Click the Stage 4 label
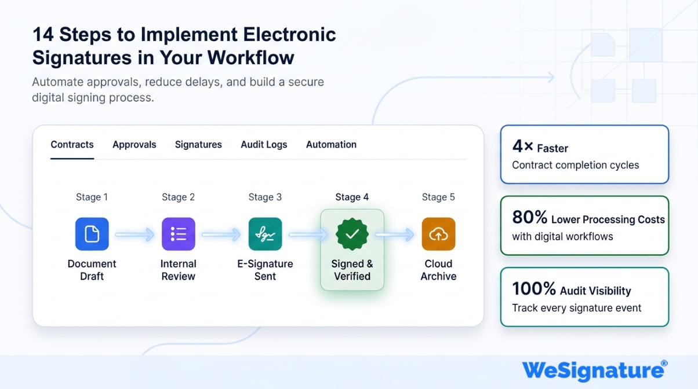The height and width of the screenshot is (389, 698). click(352, 197)
